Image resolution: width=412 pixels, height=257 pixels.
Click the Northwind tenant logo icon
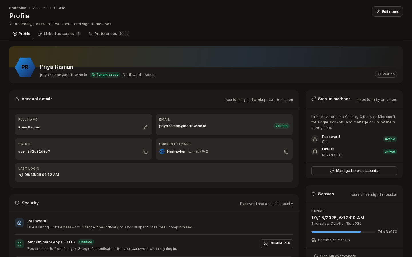(x=162, y=152)
